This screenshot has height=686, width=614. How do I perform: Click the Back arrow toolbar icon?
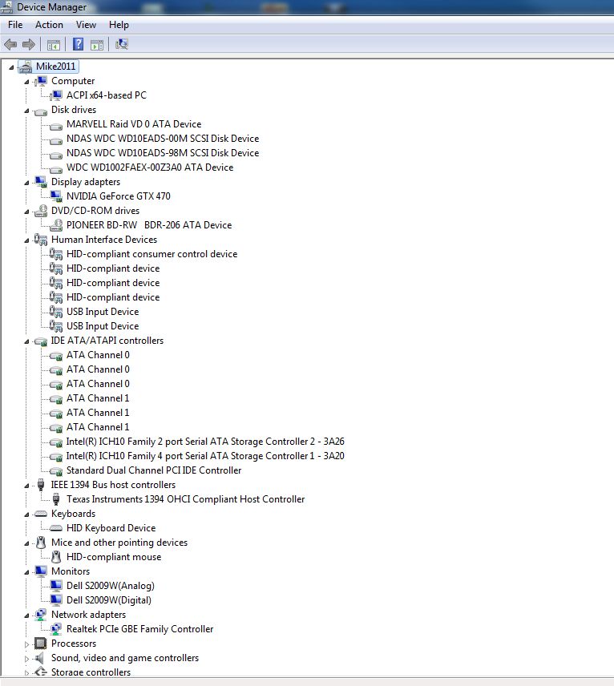pyautogui.click(x=10, y=44)
